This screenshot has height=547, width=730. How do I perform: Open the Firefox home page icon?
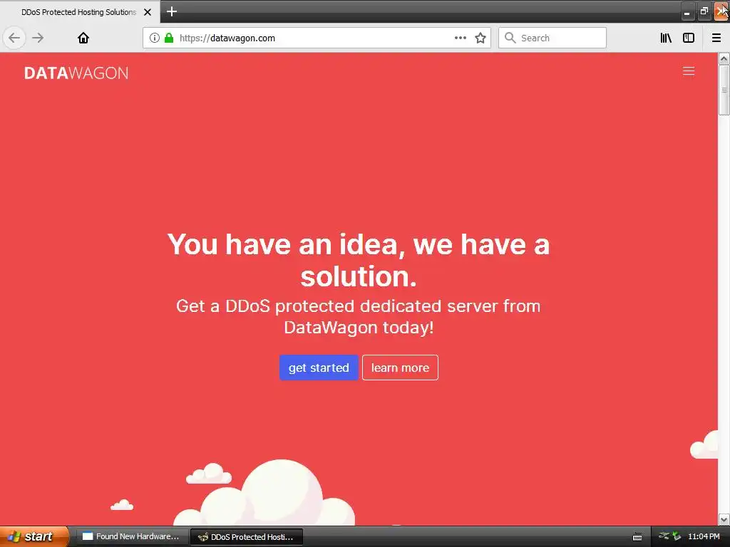83,38
